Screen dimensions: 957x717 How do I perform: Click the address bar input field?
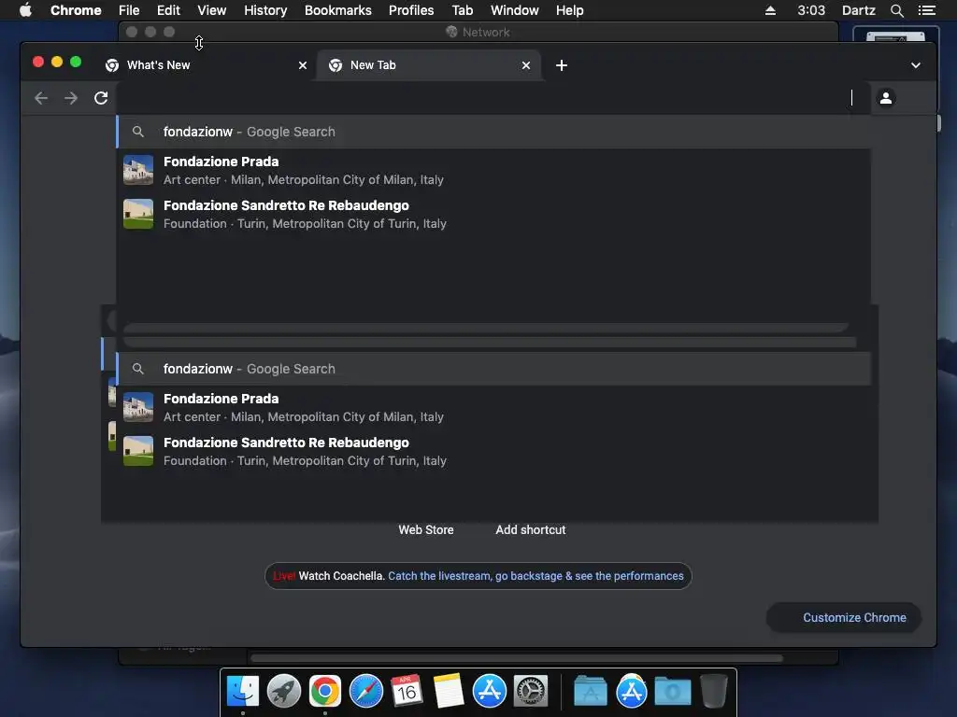pyautogui.click(x=493, y=97)
